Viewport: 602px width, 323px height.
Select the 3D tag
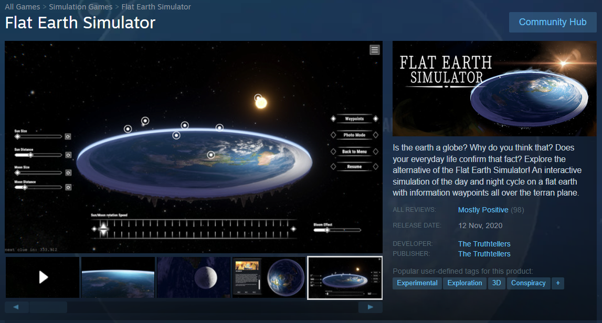pyautogui.click(x=497, y=283)
